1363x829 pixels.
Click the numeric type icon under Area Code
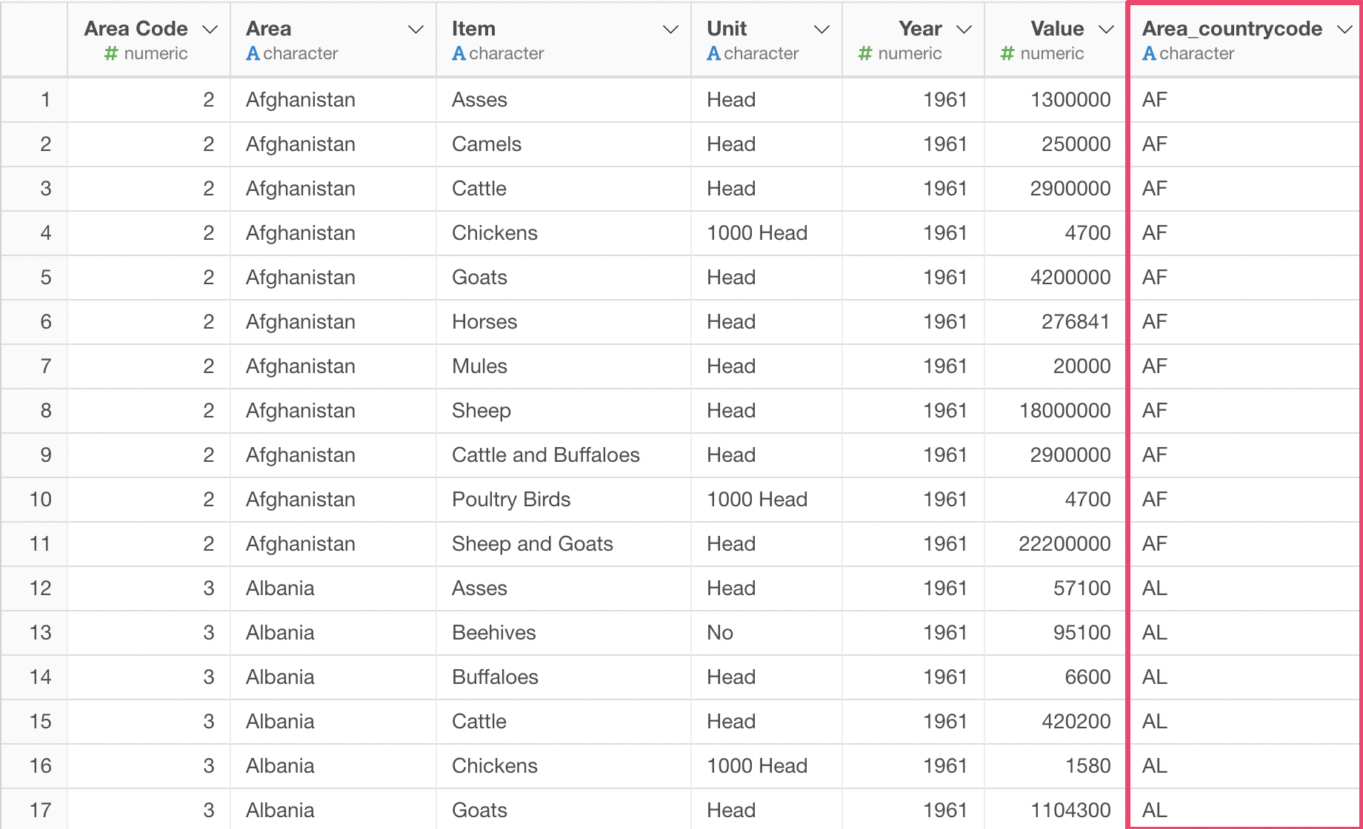pyautogui.click(x=111, y=53)
